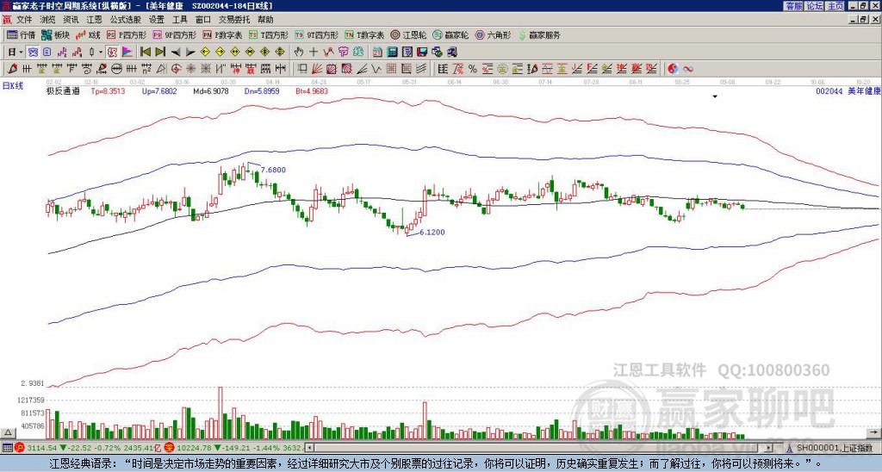Click the yin-yang taiji icon
This screenshot has width=882, height=472.
tap(673, 69)
